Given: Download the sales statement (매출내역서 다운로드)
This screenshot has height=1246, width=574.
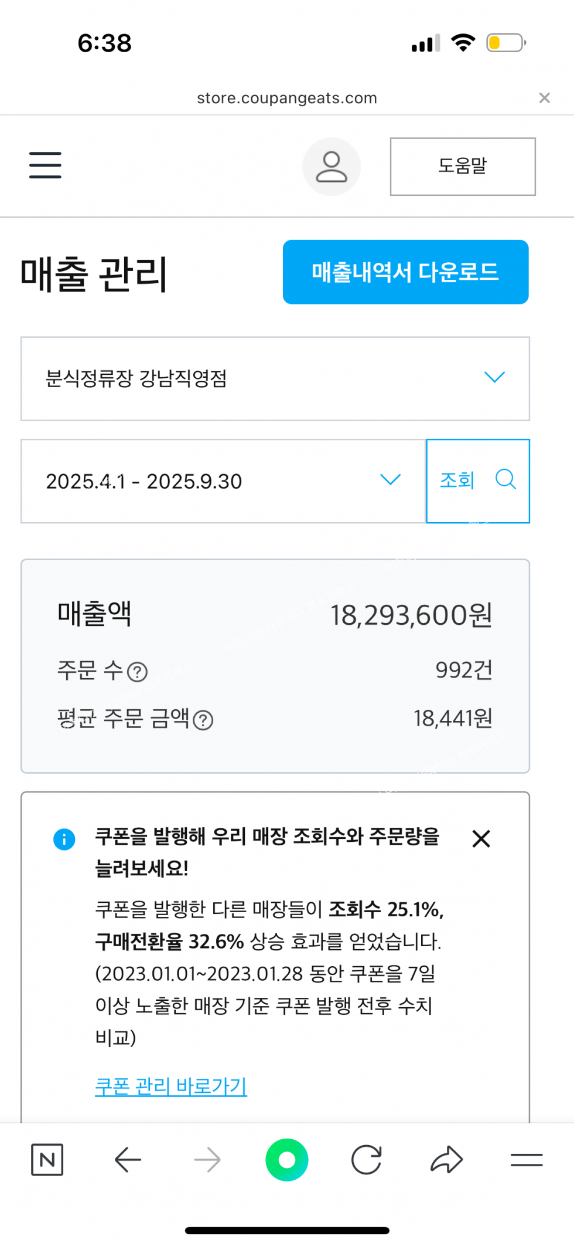Looking at the screenshot, I should tap(405, 272).
